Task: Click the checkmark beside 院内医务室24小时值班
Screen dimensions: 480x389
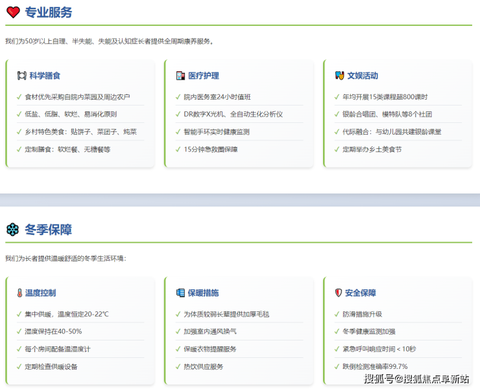Action: tap(178, 97)
